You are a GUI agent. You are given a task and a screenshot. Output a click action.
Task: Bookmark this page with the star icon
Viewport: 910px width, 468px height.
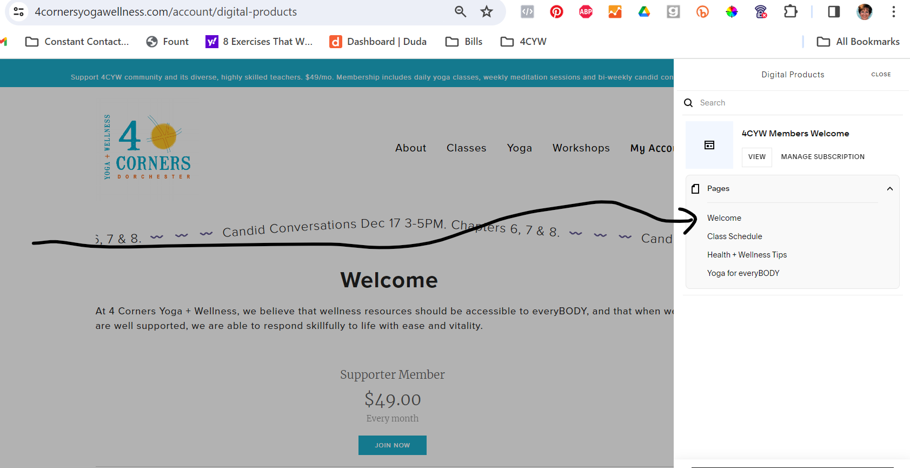(487, 11)
